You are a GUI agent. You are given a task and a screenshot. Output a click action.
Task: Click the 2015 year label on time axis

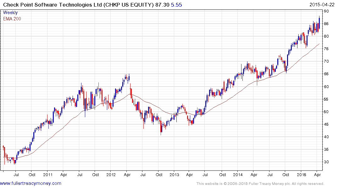tap(301, 175)
